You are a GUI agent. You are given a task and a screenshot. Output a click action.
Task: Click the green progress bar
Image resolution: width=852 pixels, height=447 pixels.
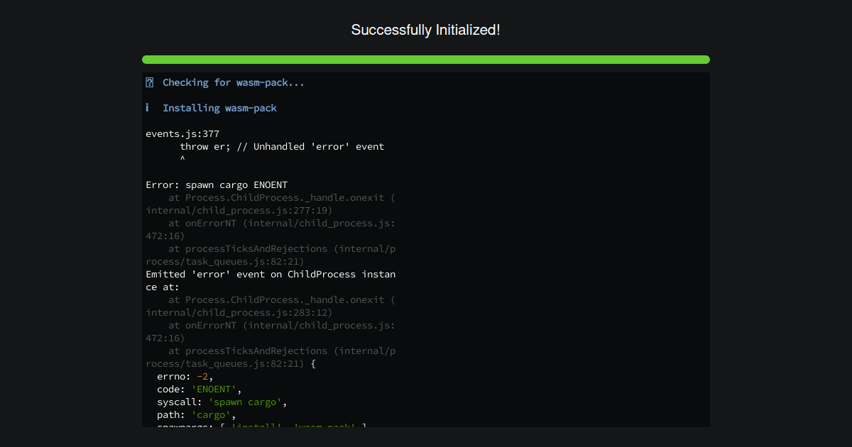pyautogui.click(x=426, y=60)
